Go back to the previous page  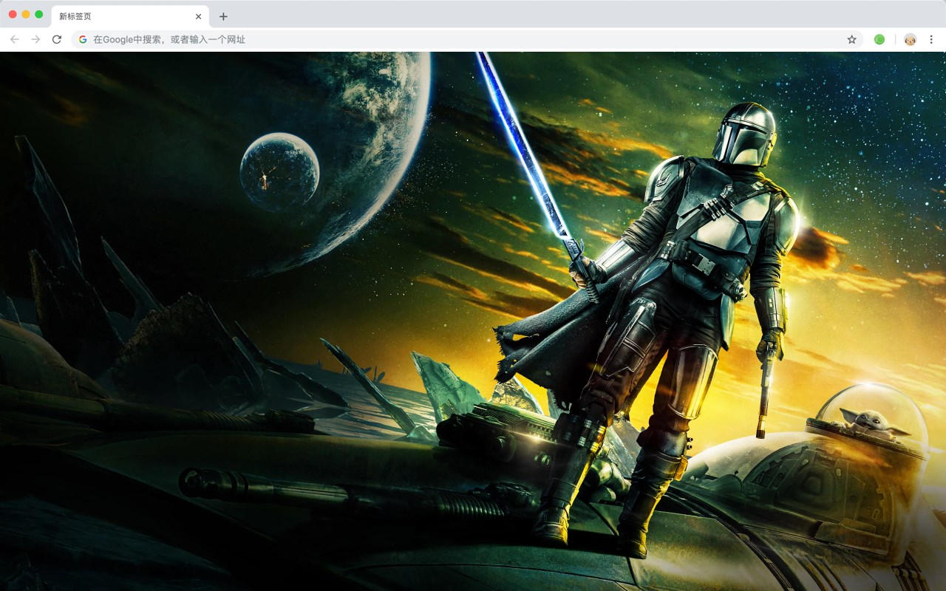point(15,39)
